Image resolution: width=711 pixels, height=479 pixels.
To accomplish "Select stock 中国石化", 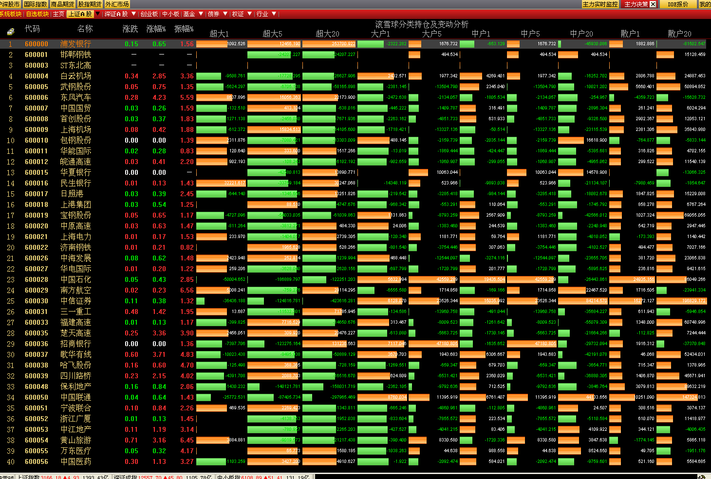I will (75, 279).
